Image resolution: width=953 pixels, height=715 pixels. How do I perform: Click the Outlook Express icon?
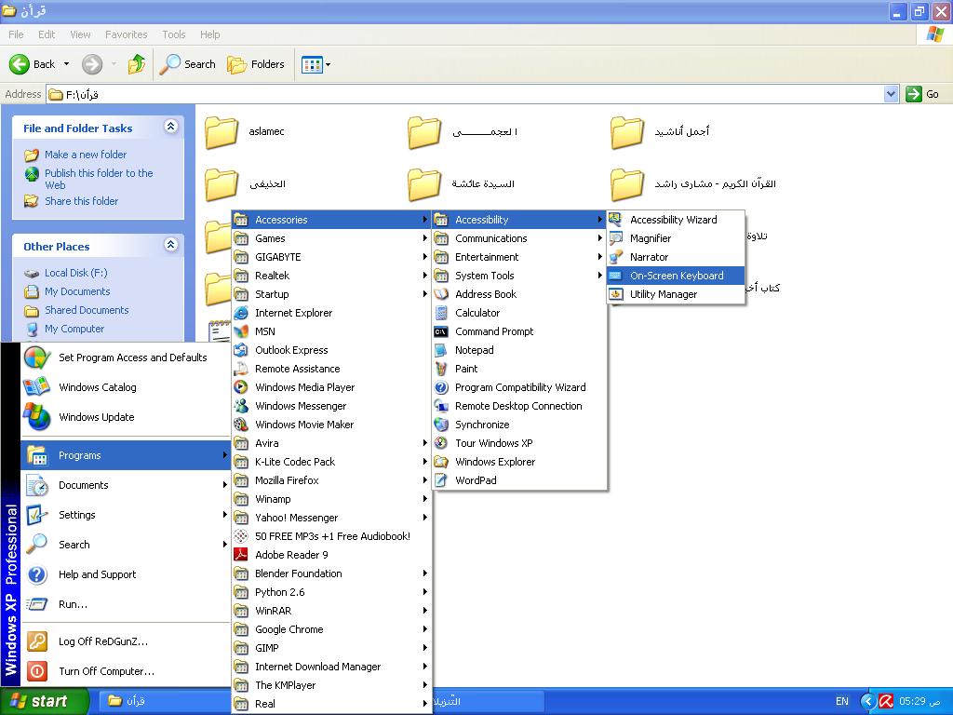tap(241, 350)
